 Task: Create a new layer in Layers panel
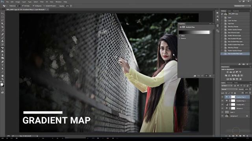tap(244, 136)
